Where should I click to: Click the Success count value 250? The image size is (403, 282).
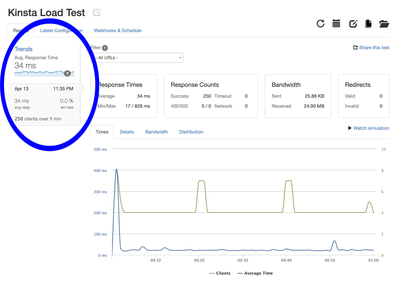click(x=207, y=96)
